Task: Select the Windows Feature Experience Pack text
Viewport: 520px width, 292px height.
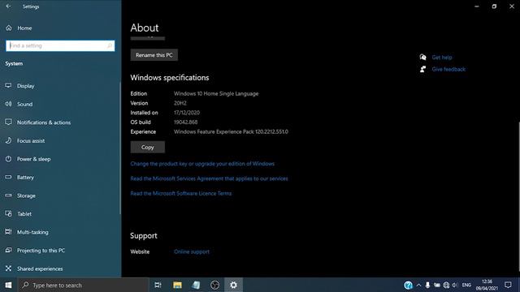Action: 231,131
